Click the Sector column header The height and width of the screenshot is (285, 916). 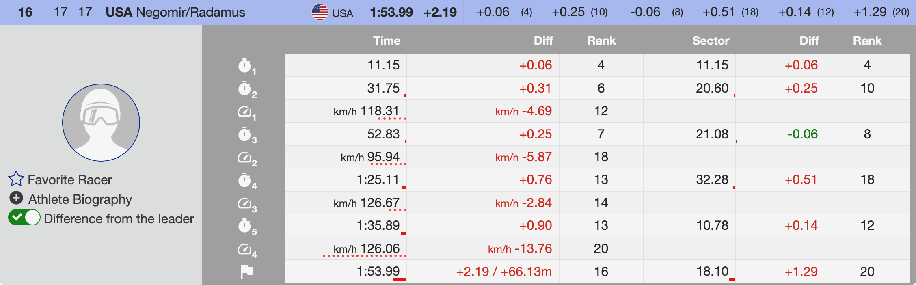click(x=711, y=41)
